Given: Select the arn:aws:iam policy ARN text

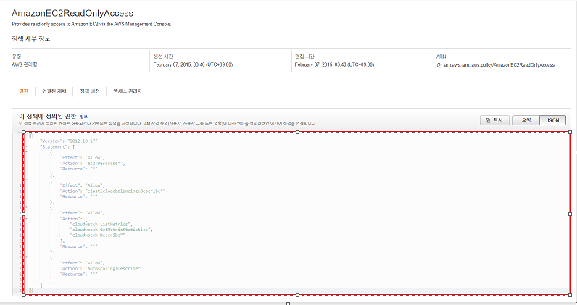Looking at the screenshot, I should [x=499, y=65].
